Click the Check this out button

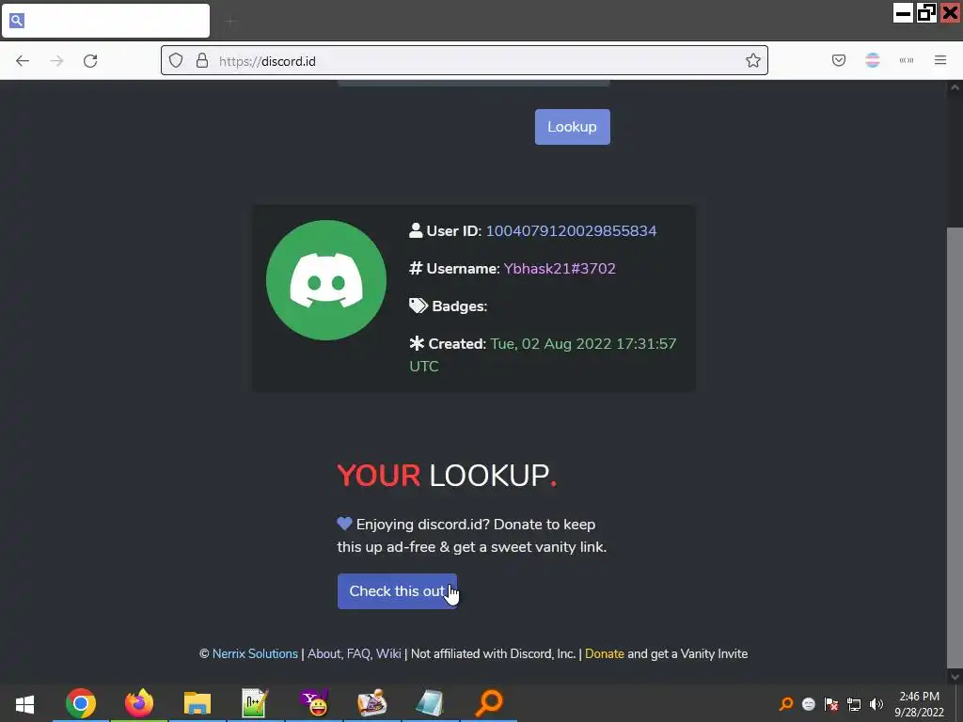[x=397, y=591]
